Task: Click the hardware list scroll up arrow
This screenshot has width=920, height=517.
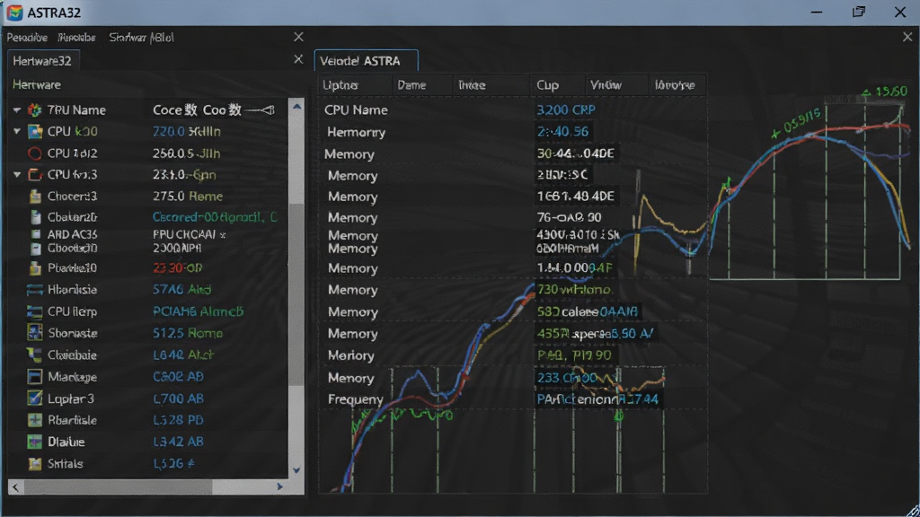Action: [296, 107]
